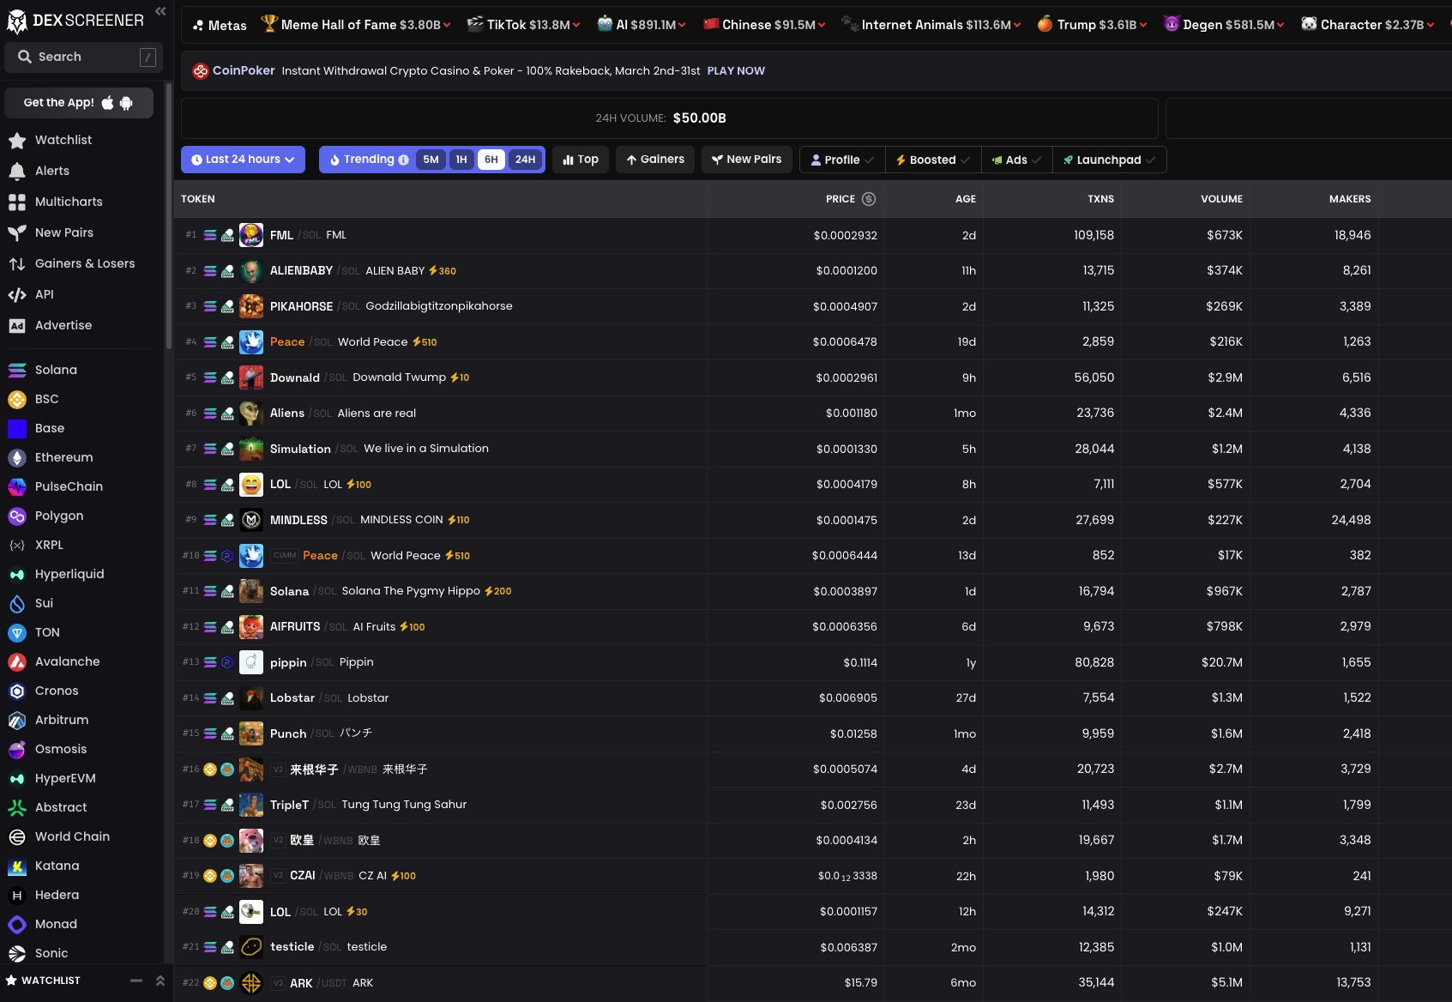Select the Top tab

point(581,160)
